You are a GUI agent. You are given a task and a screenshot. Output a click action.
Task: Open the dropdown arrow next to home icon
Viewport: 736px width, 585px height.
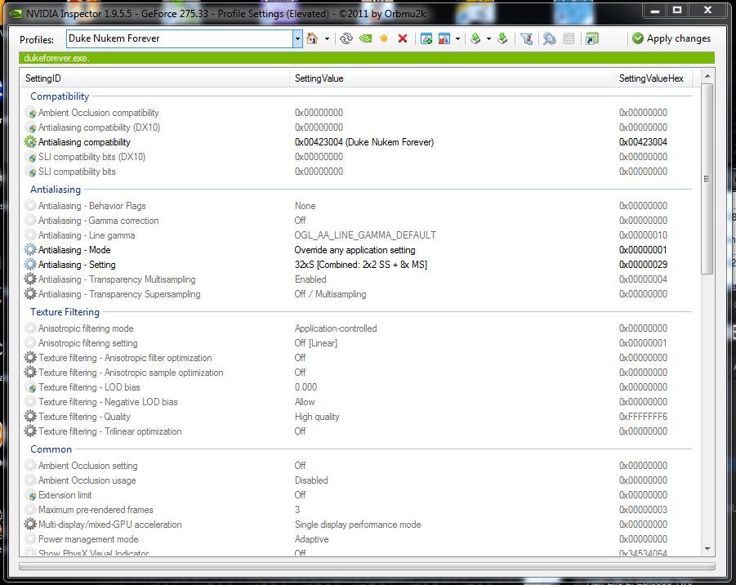click(328, 39)
